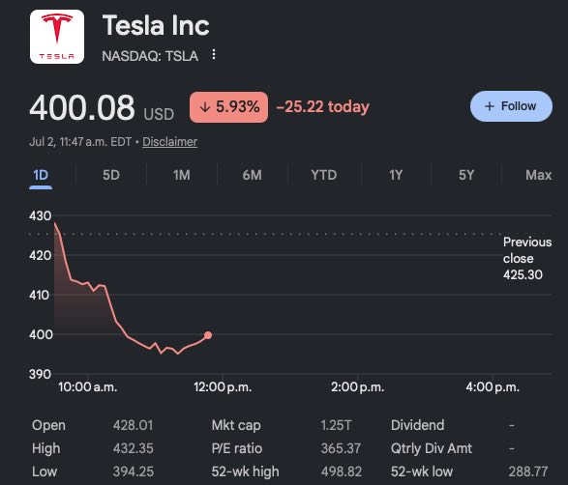
Task: Select the 1D time range tab
Action: (x=41, y=176)
